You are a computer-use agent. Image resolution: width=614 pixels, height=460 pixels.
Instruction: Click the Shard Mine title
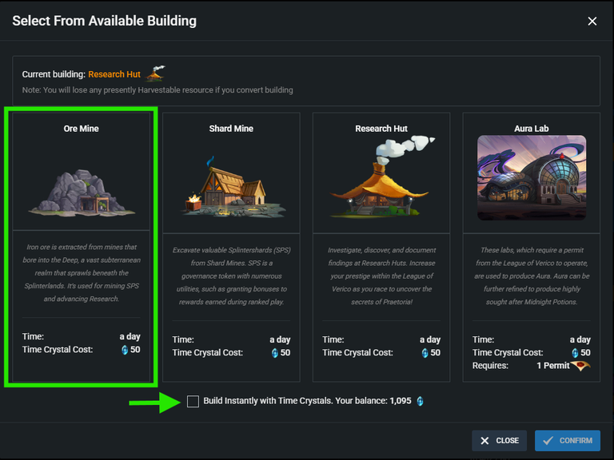[x=231, y=129]
